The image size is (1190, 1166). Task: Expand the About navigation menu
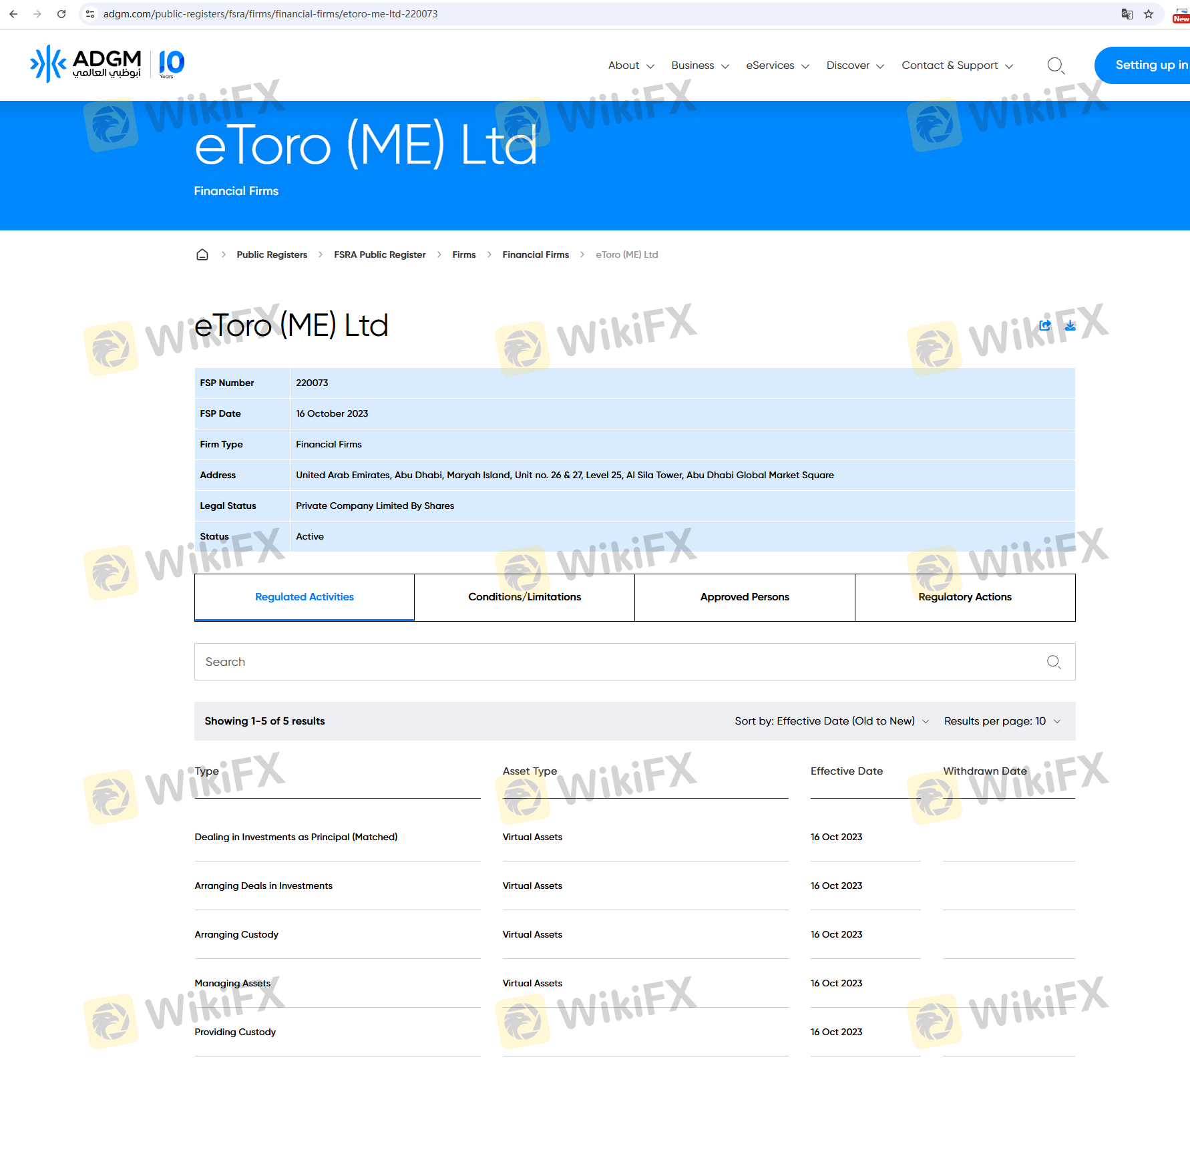point(630,65)
